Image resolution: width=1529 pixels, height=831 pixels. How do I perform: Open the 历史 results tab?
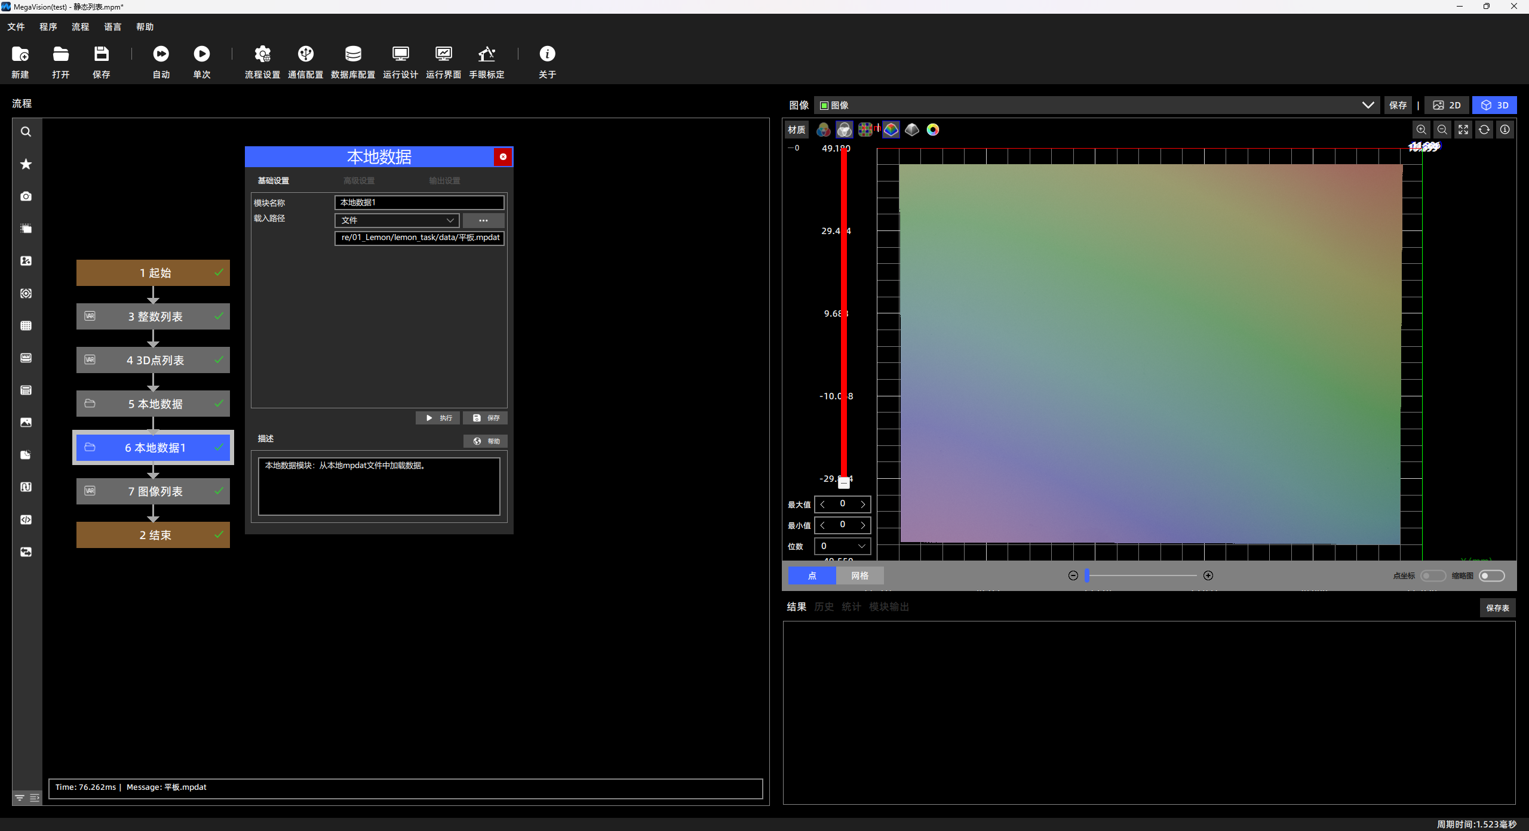824,607
